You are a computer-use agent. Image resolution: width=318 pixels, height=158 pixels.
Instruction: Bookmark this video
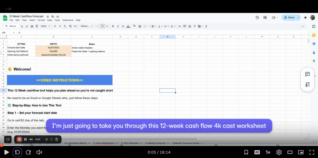[246, 152]
